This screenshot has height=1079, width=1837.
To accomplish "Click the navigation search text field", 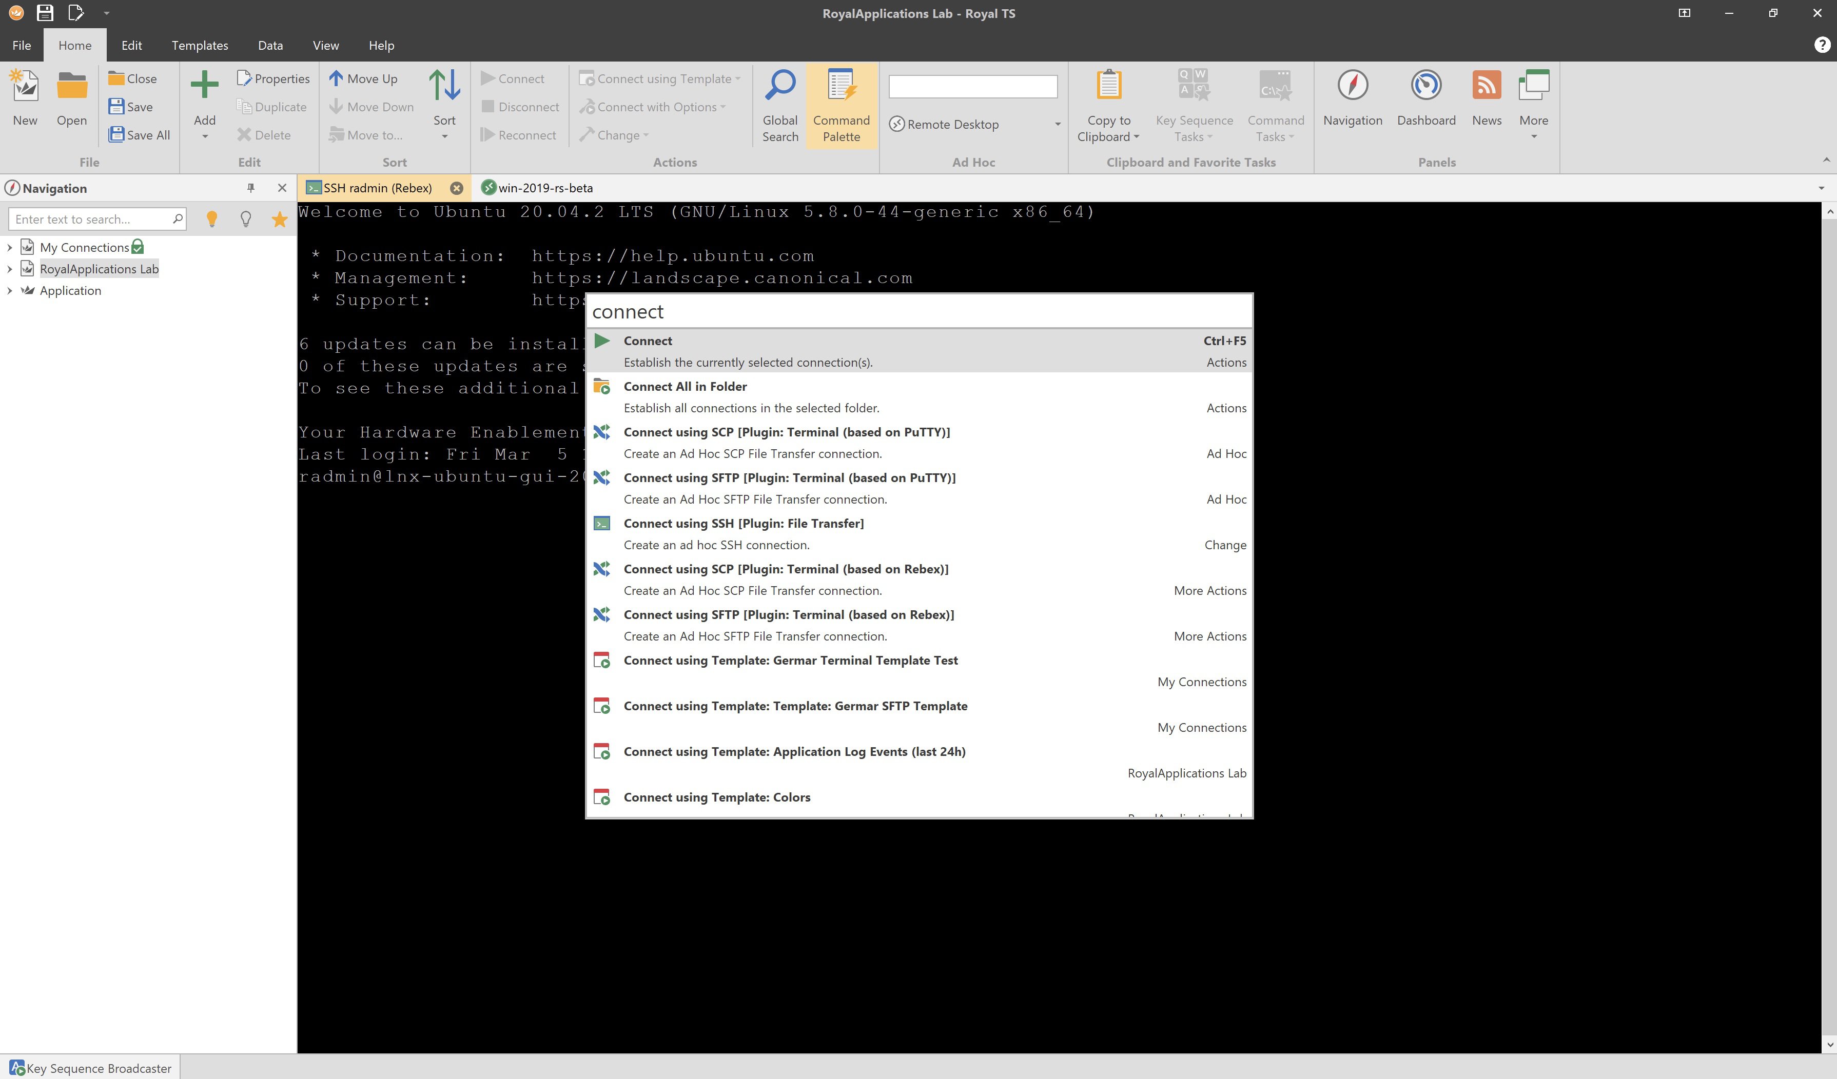I will [91, 219].
